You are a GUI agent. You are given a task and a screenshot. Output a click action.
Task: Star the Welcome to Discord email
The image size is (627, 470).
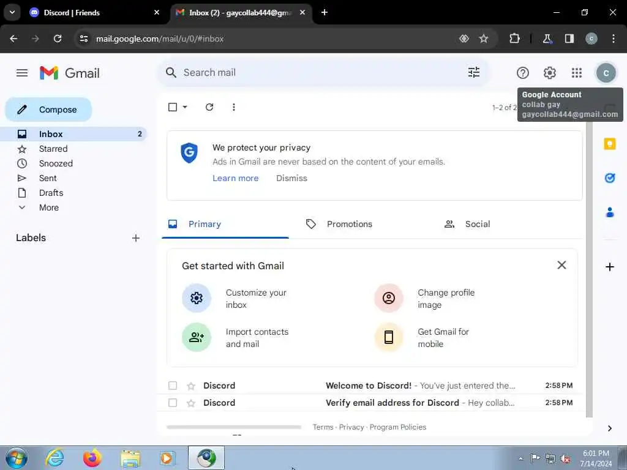click(191, 386)
